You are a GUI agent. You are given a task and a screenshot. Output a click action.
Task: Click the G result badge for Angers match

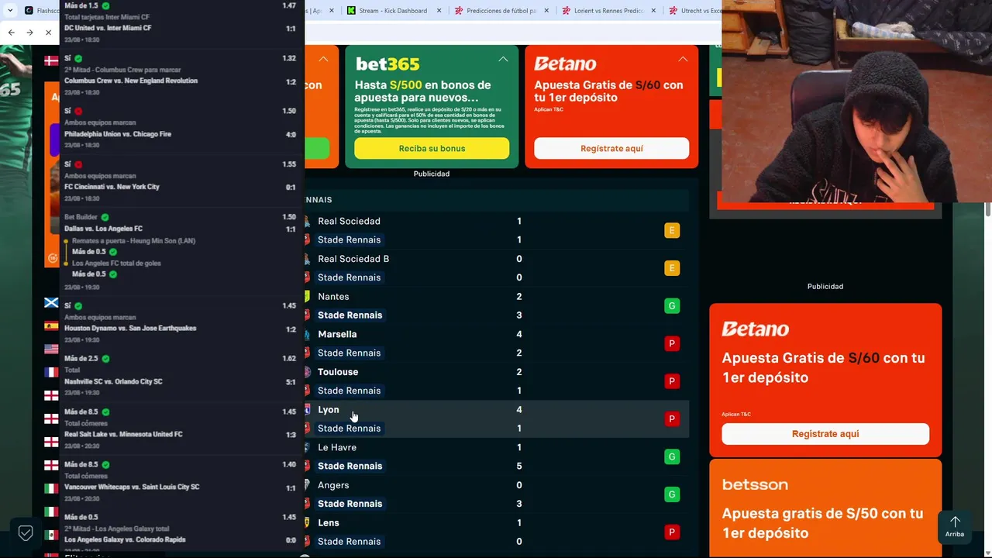click(672, 494)
